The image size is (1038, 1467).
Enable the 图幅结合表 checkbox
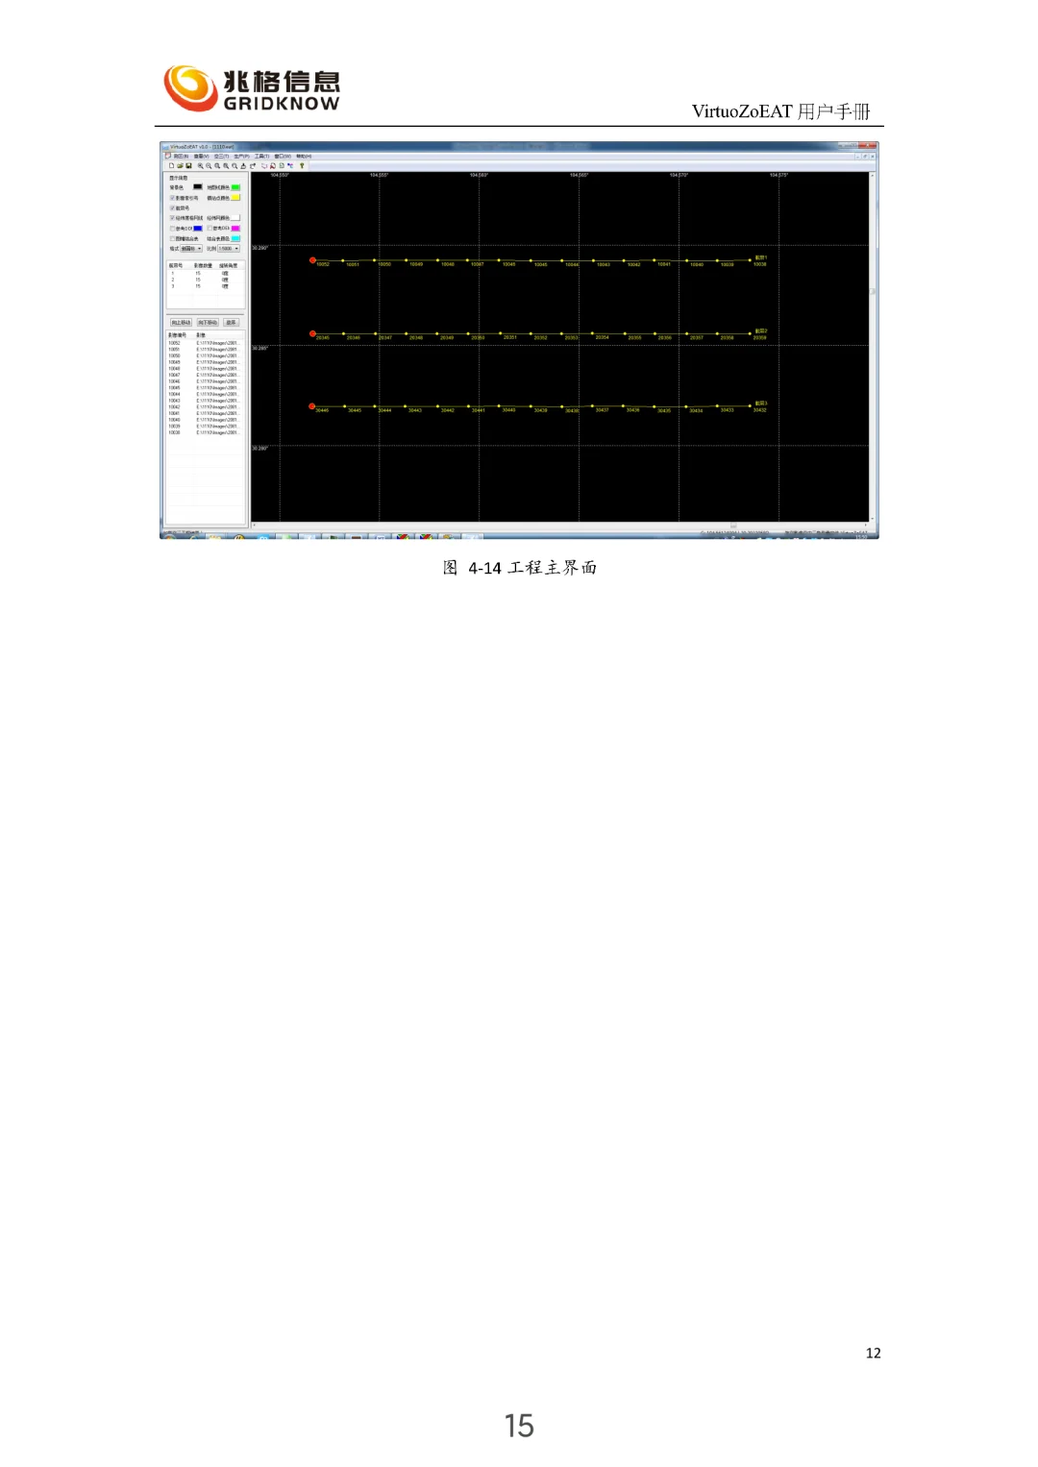coord(172,238)
